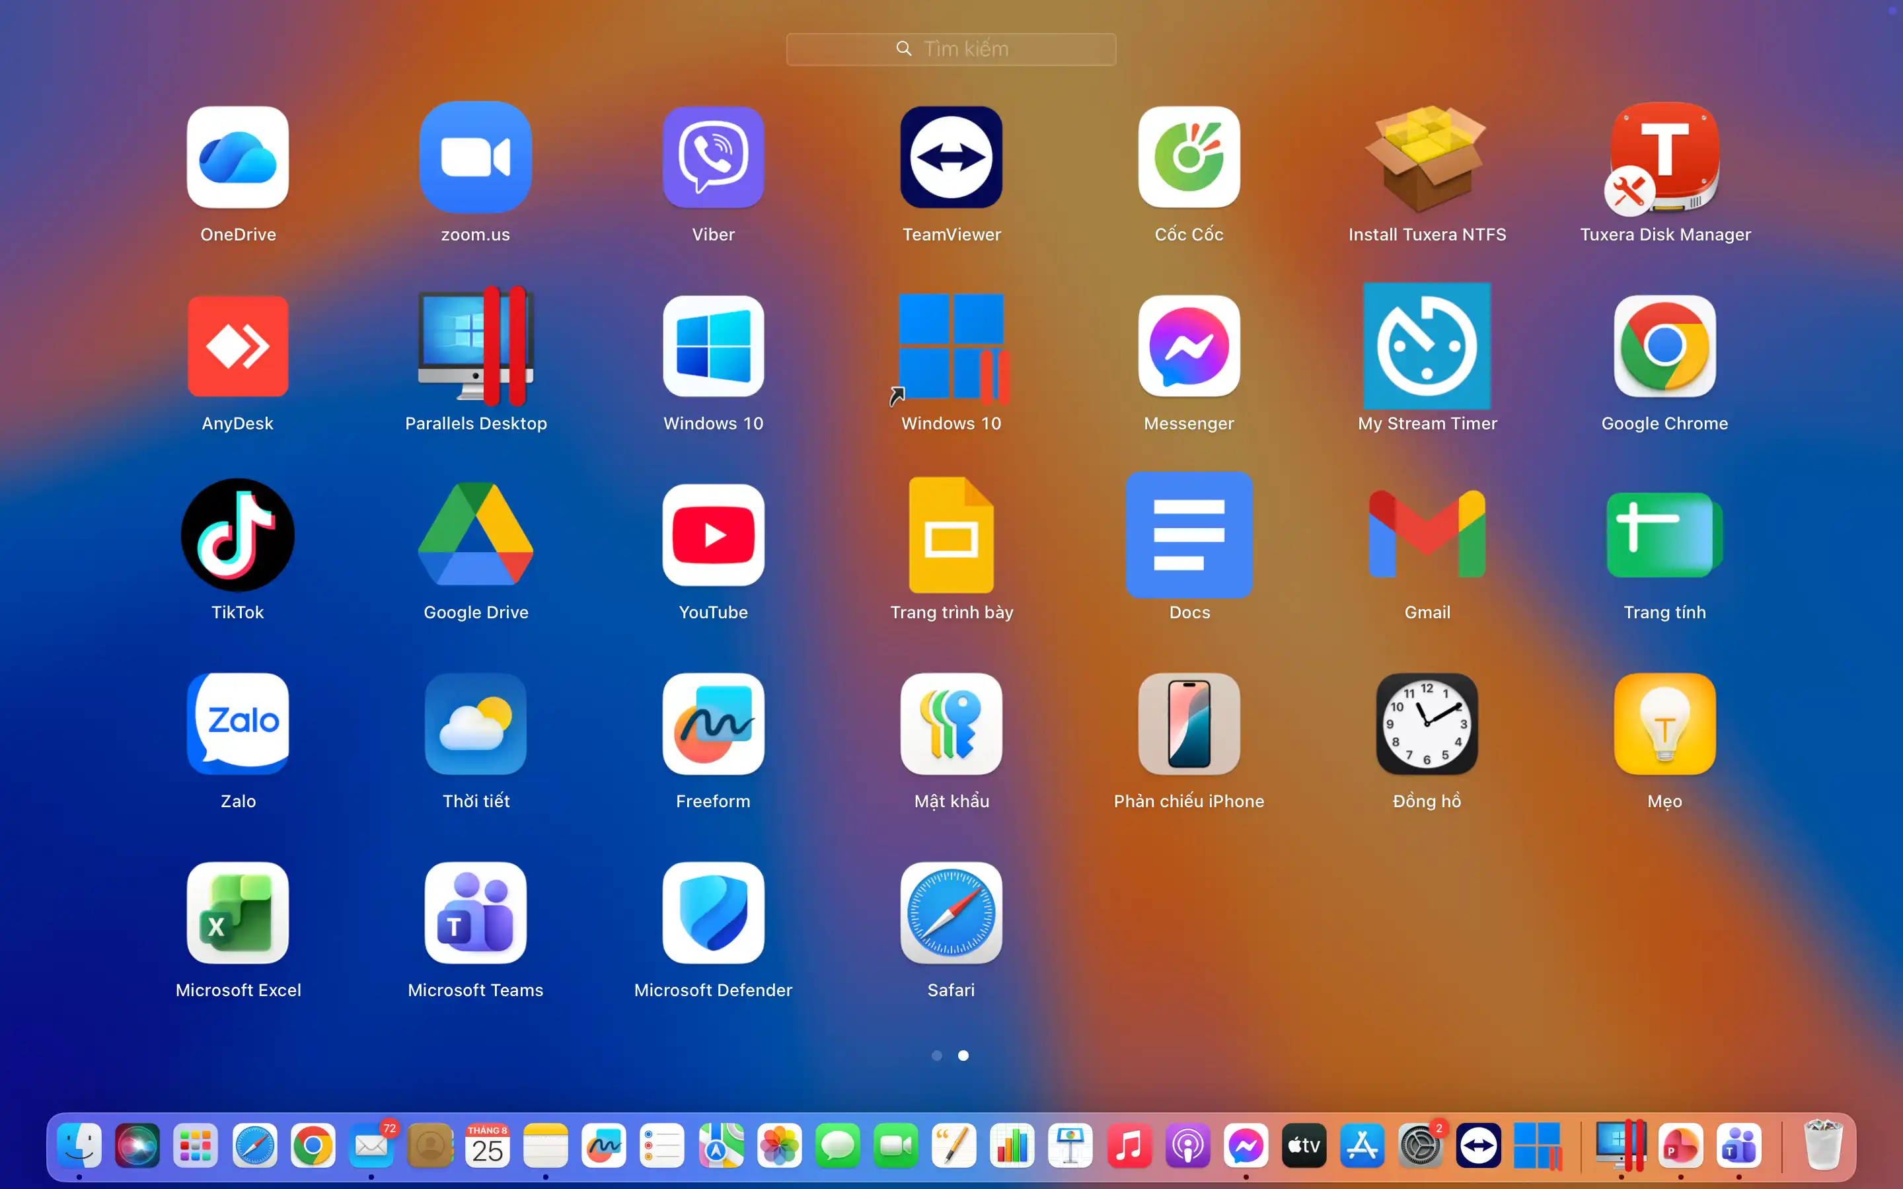Switch to the first Launchpad page dot
The image size is (1903, 1189).
point(936,1056)
